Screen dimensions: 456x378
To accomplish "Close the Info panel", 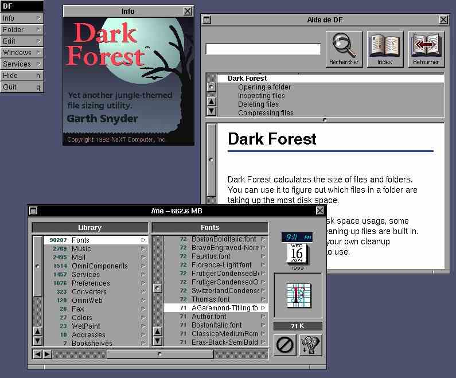I will (188, 11).
